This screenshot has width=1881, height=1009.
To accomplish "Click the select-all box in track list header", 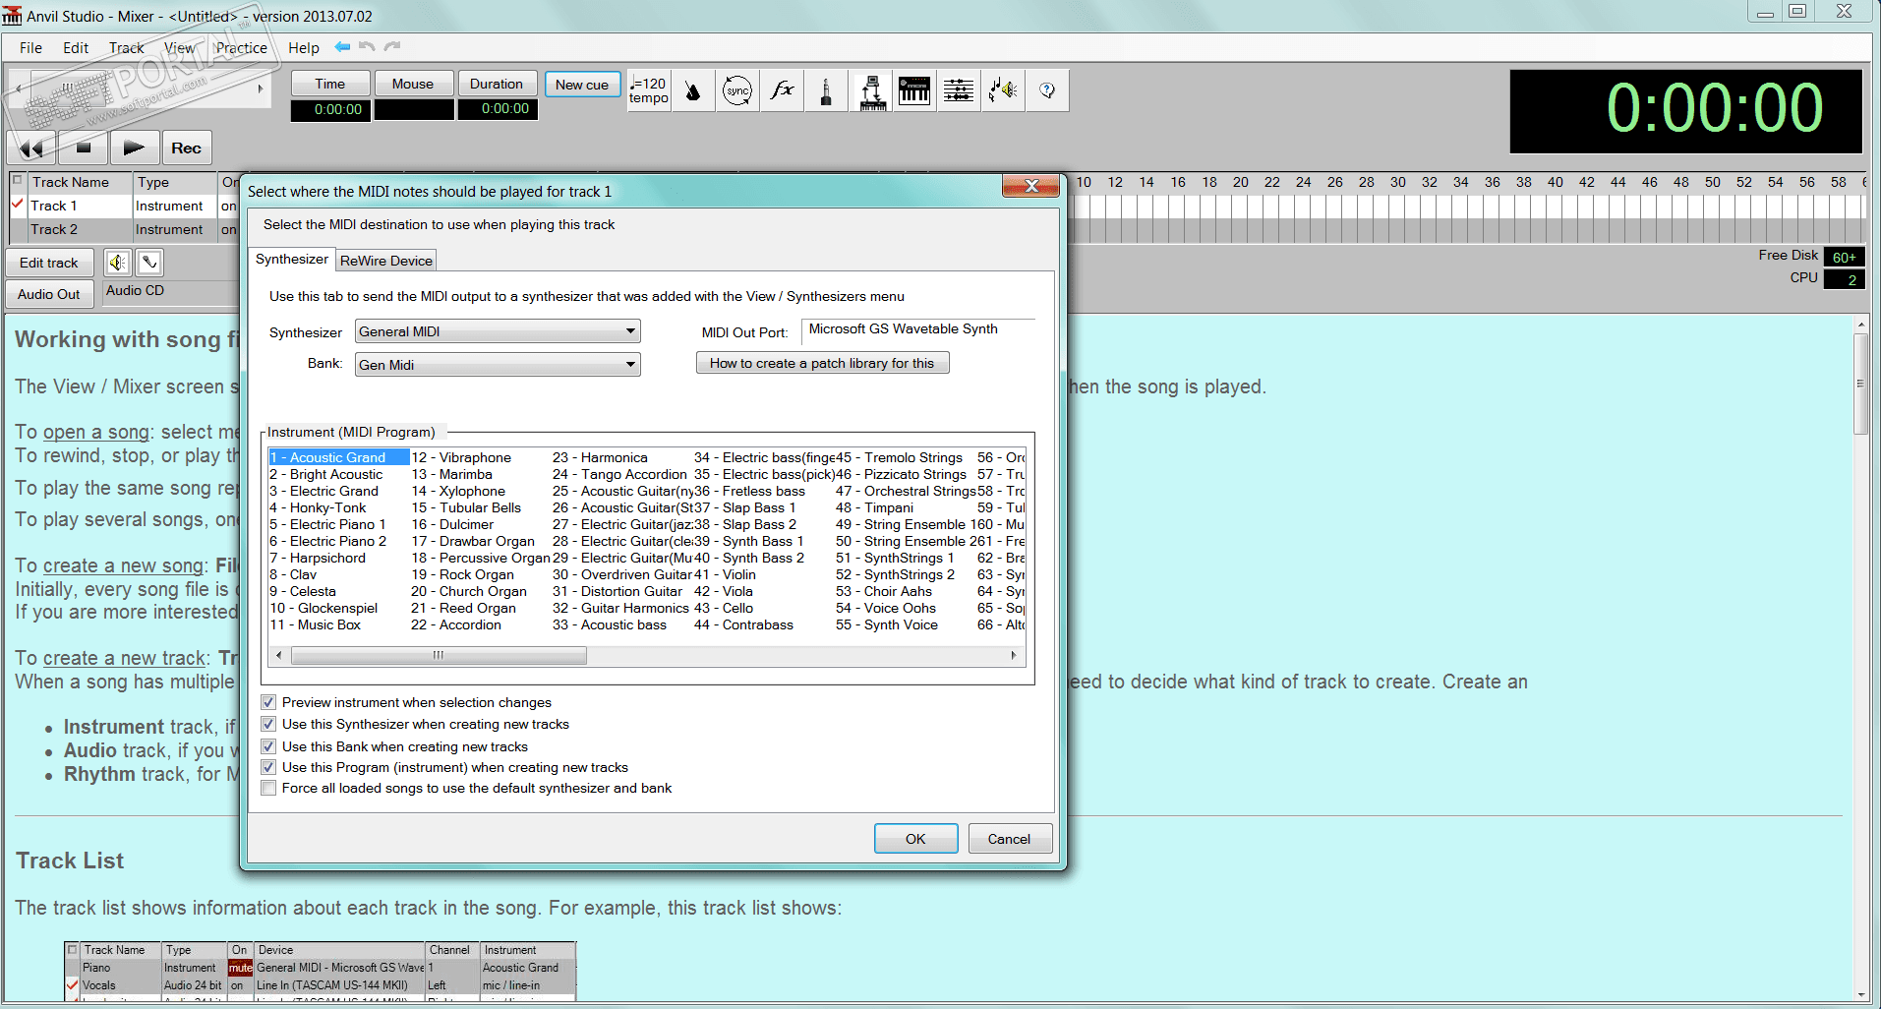I will [18, 181].
